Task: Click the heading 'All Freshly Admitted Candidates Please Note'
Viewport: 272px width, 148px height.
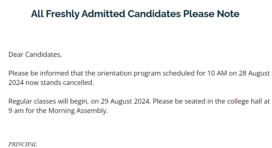Action: click(x=135, y=14)
